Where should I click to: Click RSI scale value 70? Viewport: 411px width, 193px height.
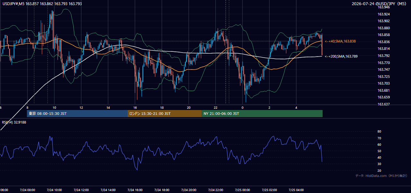click(379, 138)
